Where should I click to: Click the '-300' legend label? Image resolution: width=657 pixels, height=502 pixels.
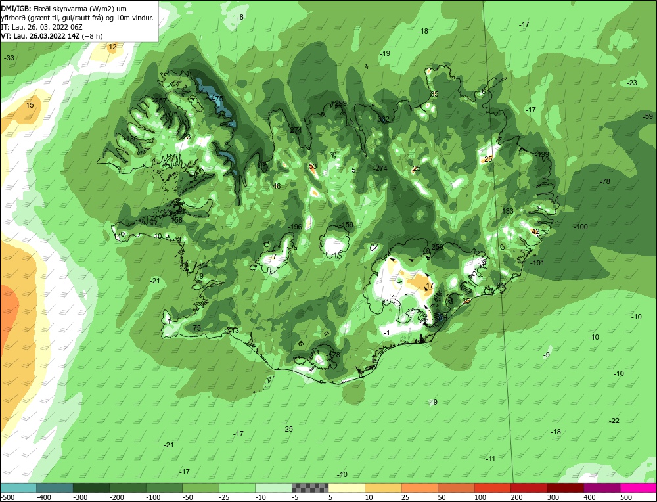click(80, 497)
